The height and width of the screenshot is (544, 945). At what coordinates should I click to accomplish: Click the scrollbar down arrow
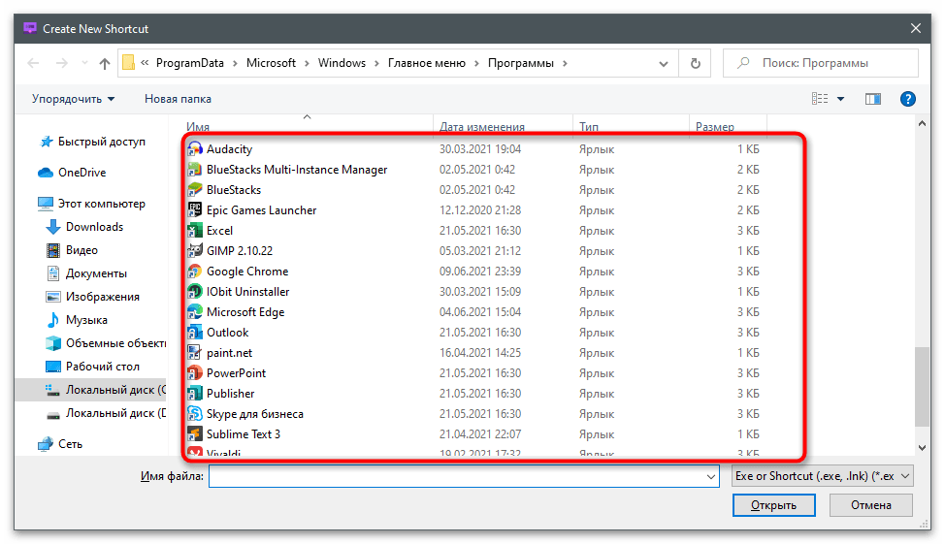(922, 448)
